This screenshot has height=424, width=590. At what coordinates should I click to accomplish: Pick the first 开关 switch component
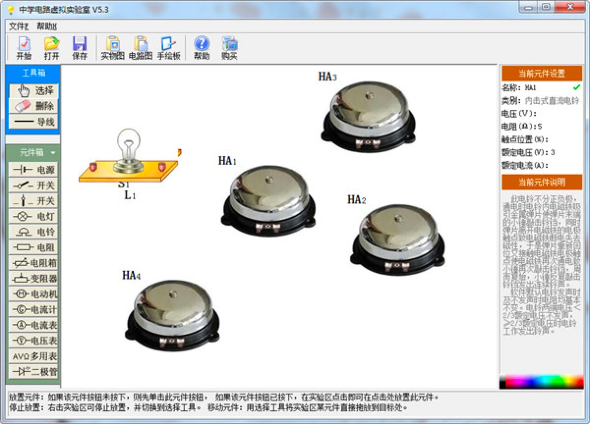coord(33,185)
